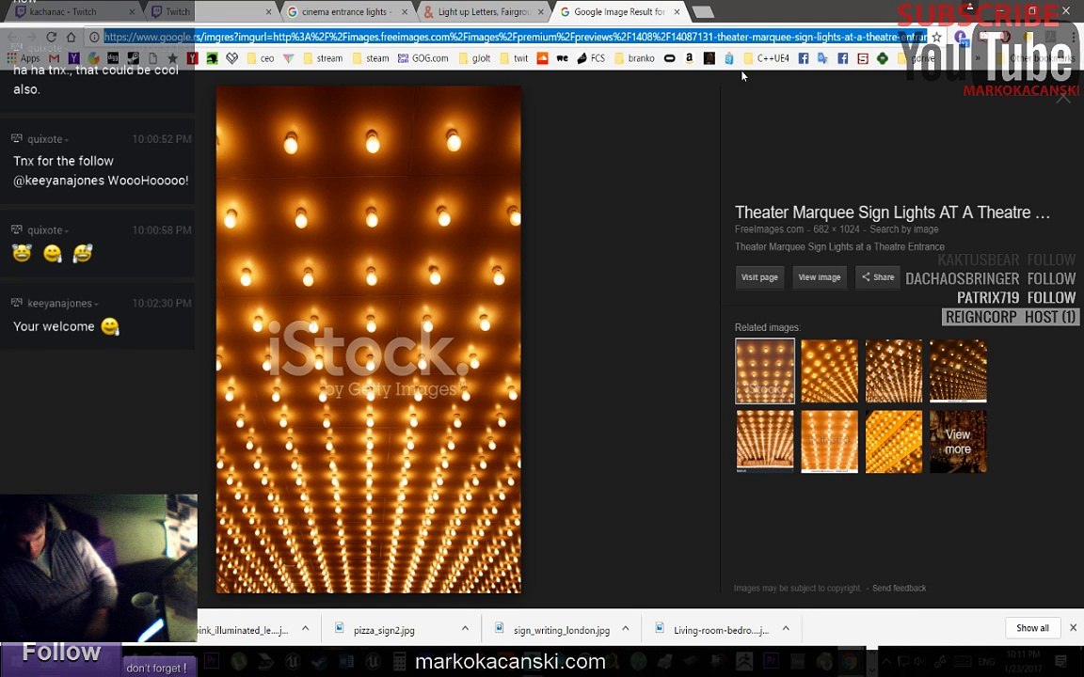
Task: Click the large marquee lights preview image
Action: point(369,339)
